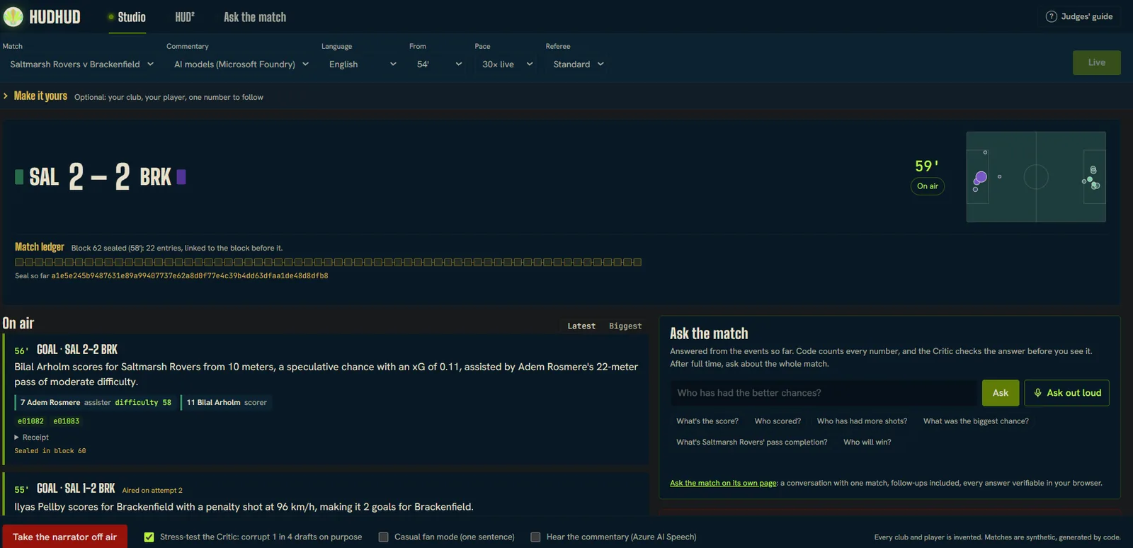Open the Language dropdown set to English

(362, 64)
